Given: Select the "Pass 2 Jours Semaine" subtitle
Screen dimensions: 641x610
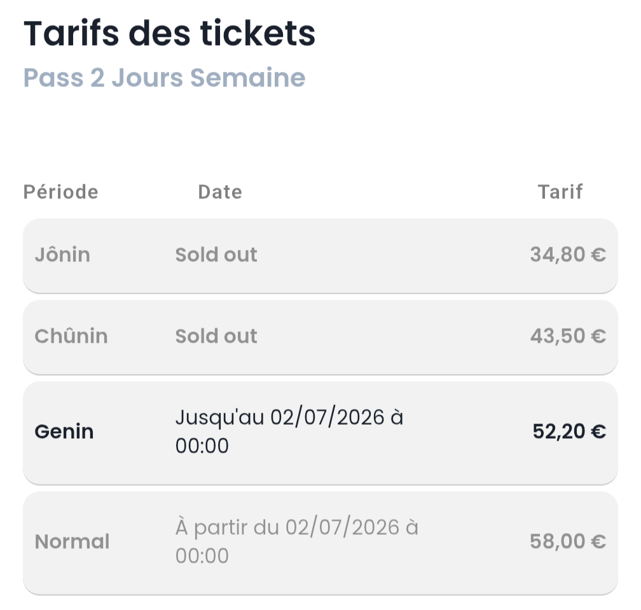Looking at the screenshot, I should (164, 78).
